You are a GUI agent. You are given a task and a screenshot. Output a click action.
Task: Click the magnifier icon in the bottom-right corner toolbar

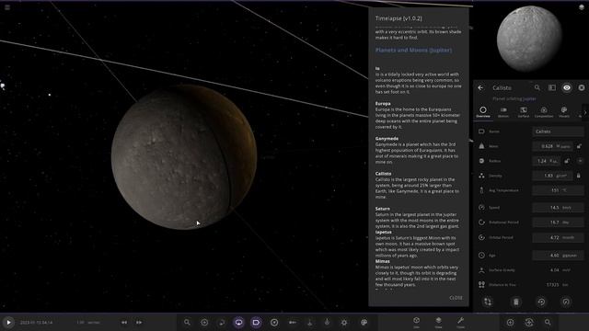coord(548,322)
